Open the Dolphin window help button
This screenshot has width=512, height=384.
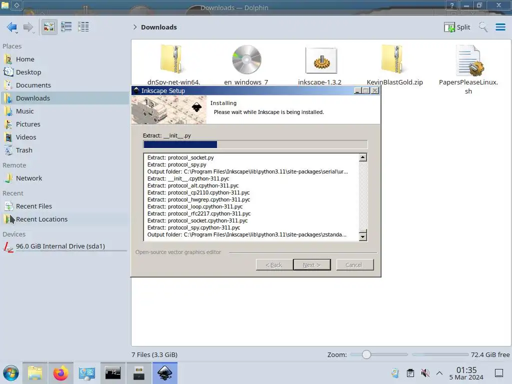click(x=451, y=5)
